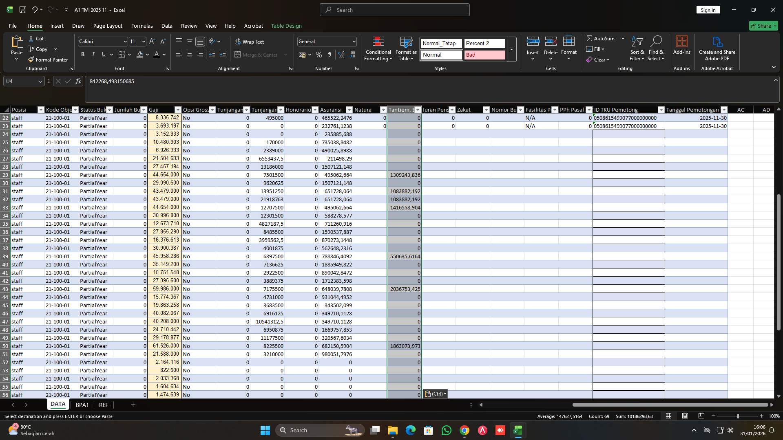Toggle italic formatting
The image size is (783, 440).
point(93,54)
